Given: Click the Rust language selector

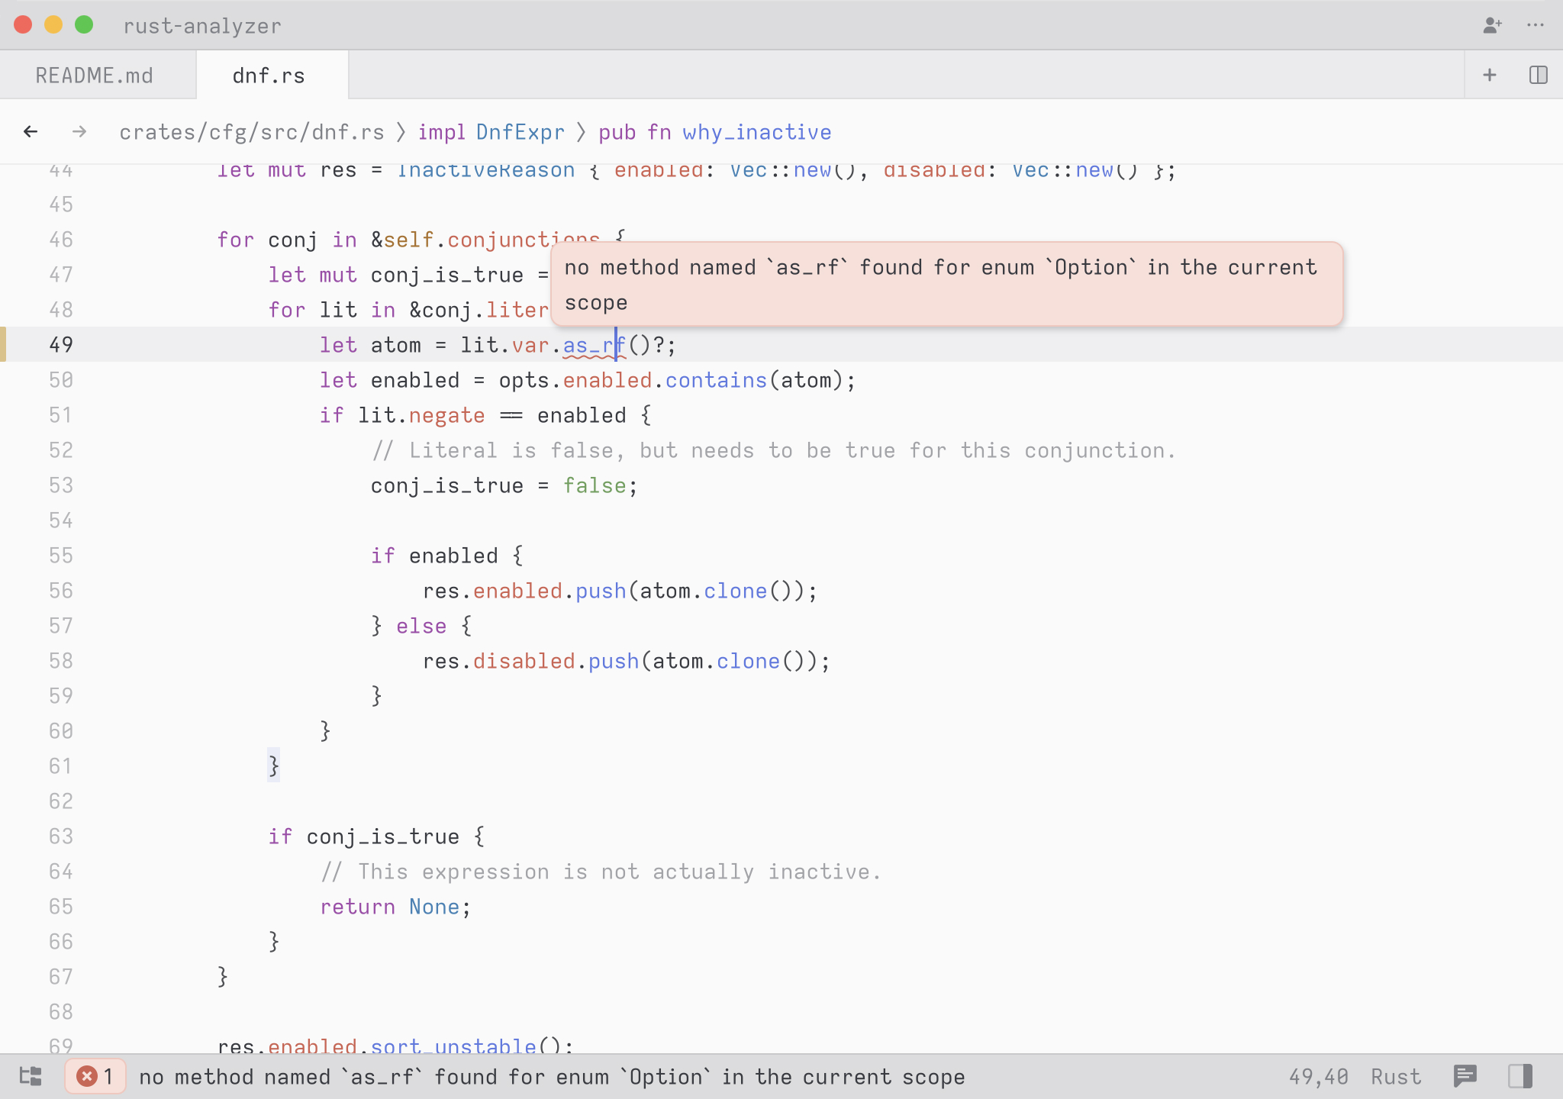Looking at the screenshot, I should [x=1395, y=1076].
